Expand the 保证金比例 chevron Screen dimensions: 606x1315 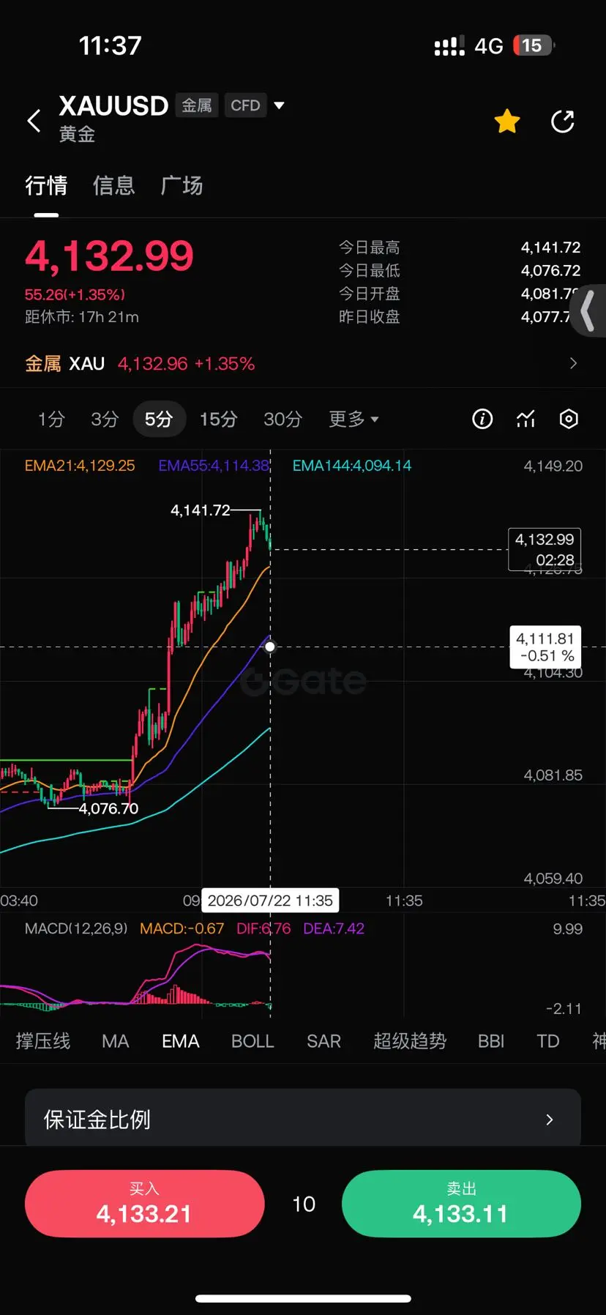tap(550, 1120)
